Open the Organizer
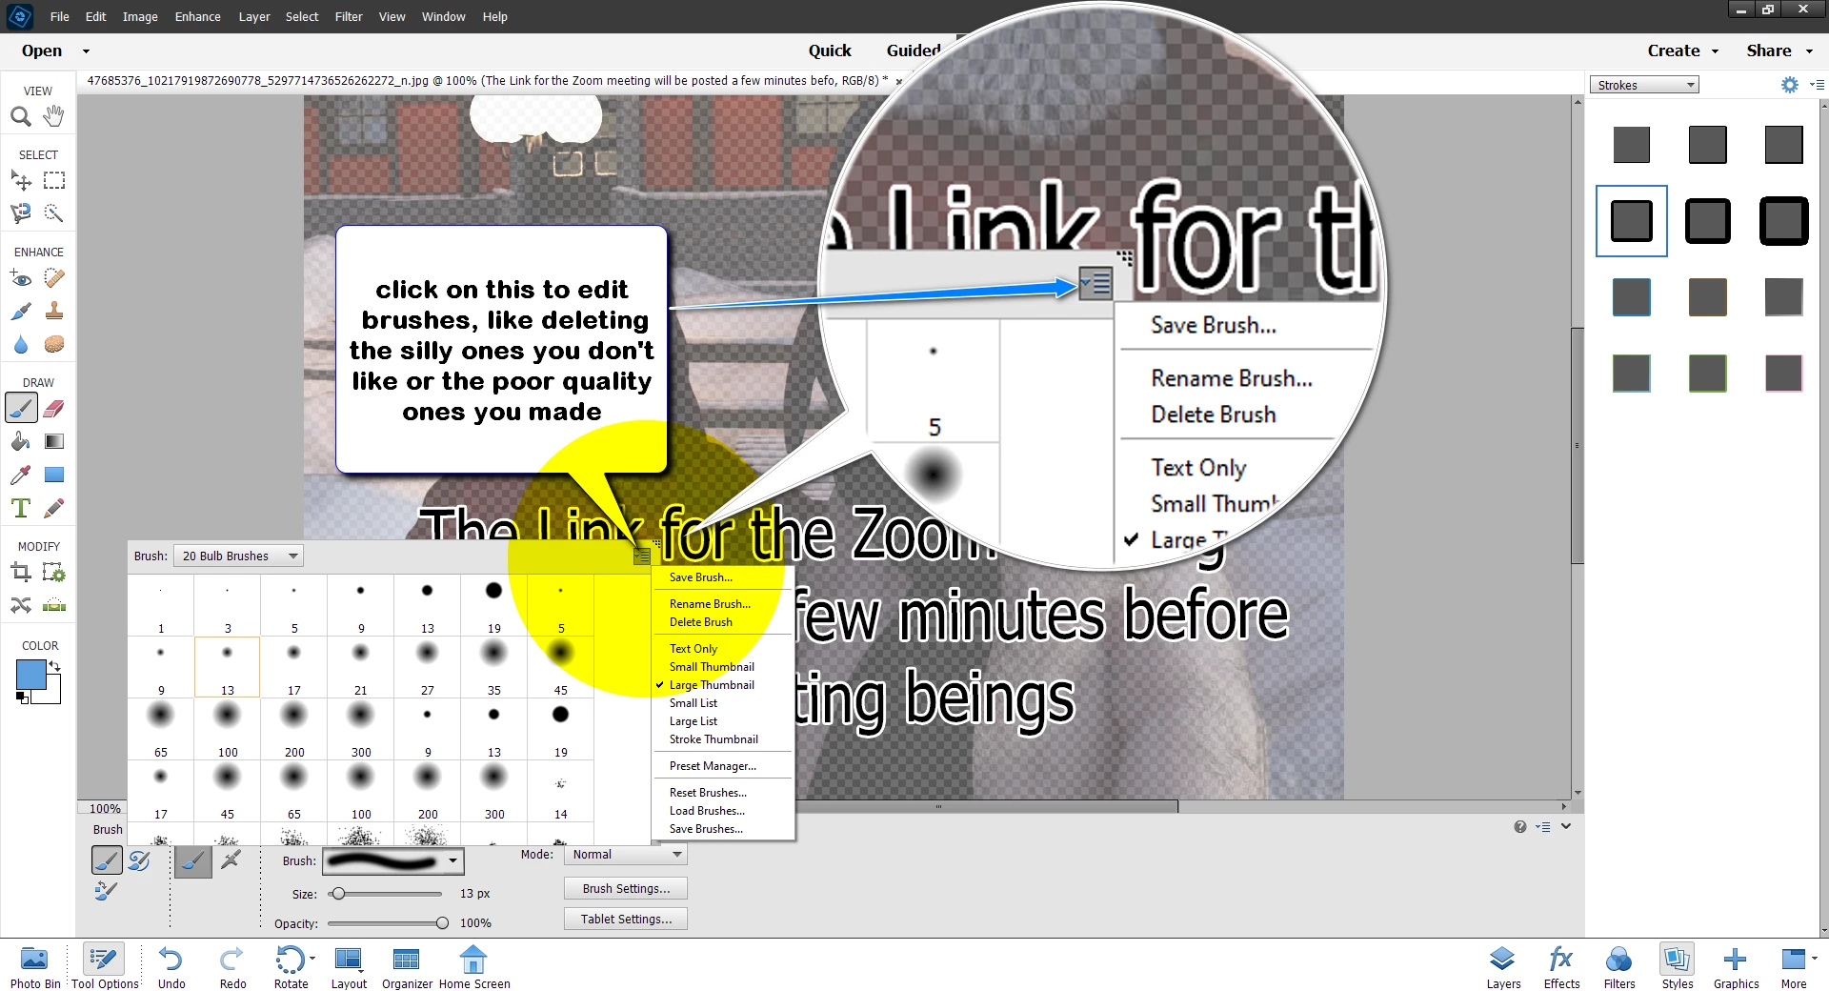The height and width of the screenshot is (991, 1829). (407, 966)
